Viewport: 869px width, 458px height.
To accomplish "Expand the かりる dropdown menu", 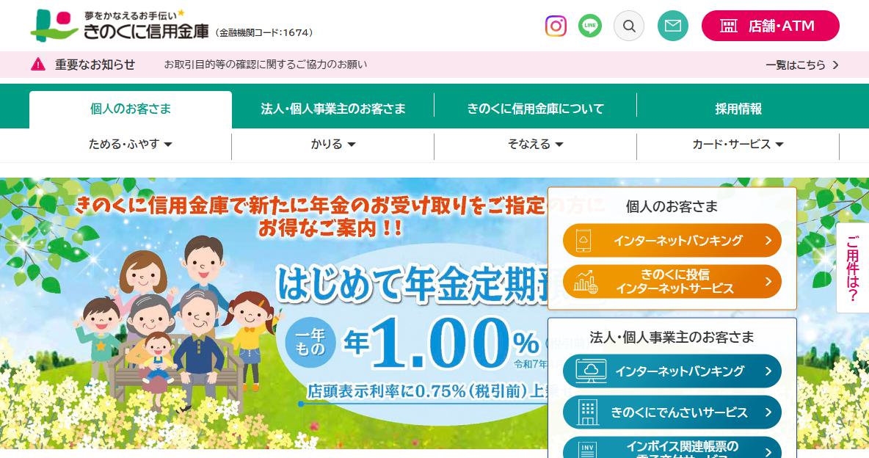I will click(332, 144).
